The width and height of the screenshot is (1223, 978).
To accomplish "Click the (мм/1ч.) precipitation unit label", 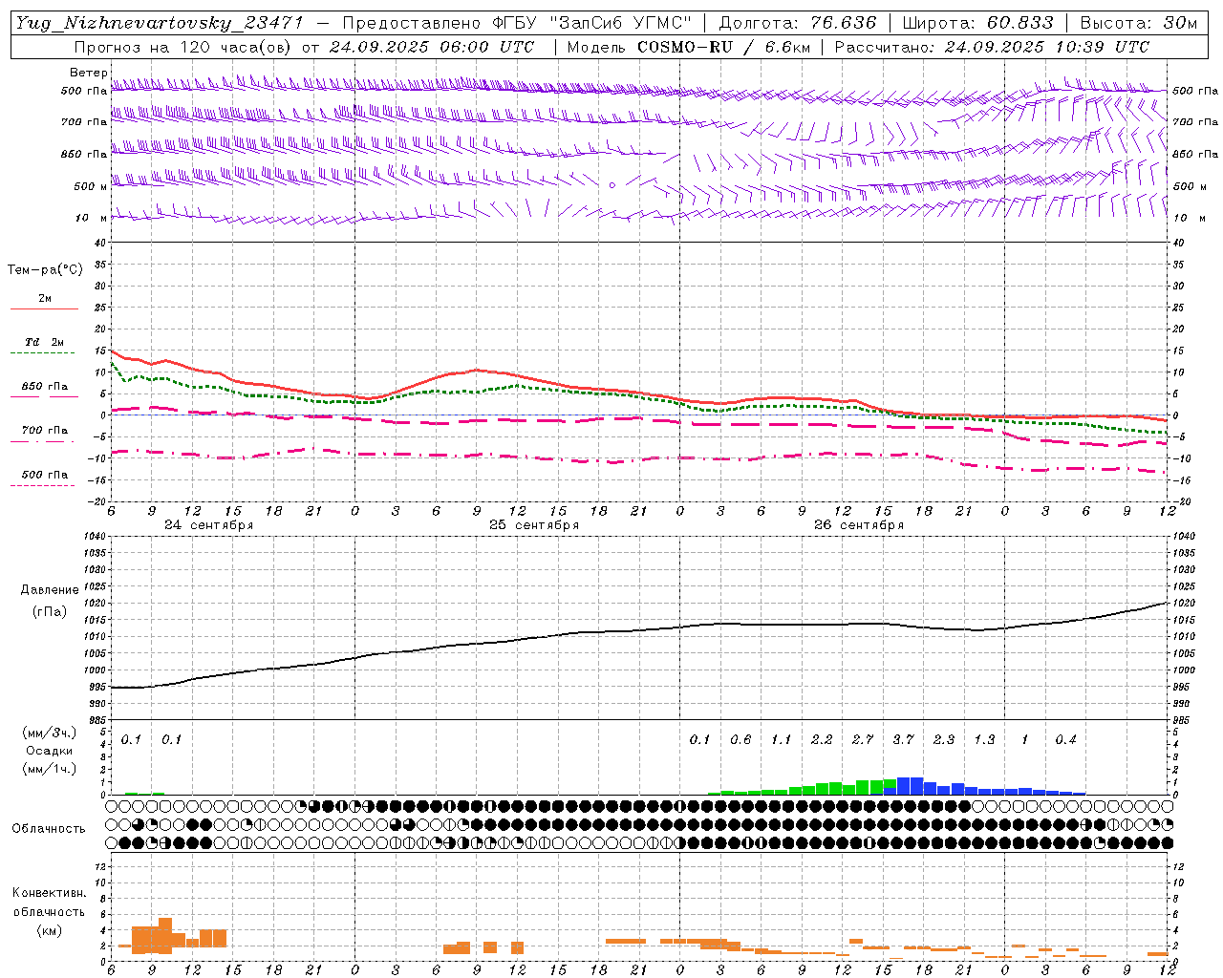I will coord(49,769).
